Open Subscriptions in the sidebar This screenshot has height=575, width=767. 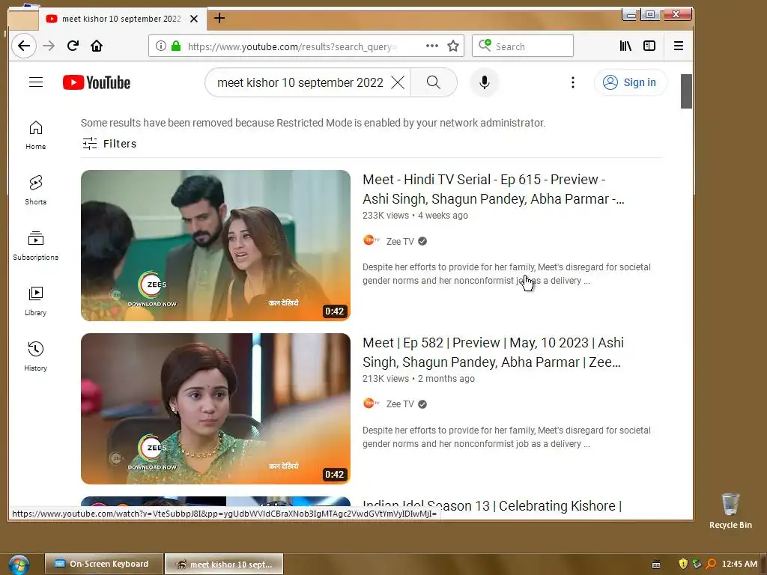(36, 246)
